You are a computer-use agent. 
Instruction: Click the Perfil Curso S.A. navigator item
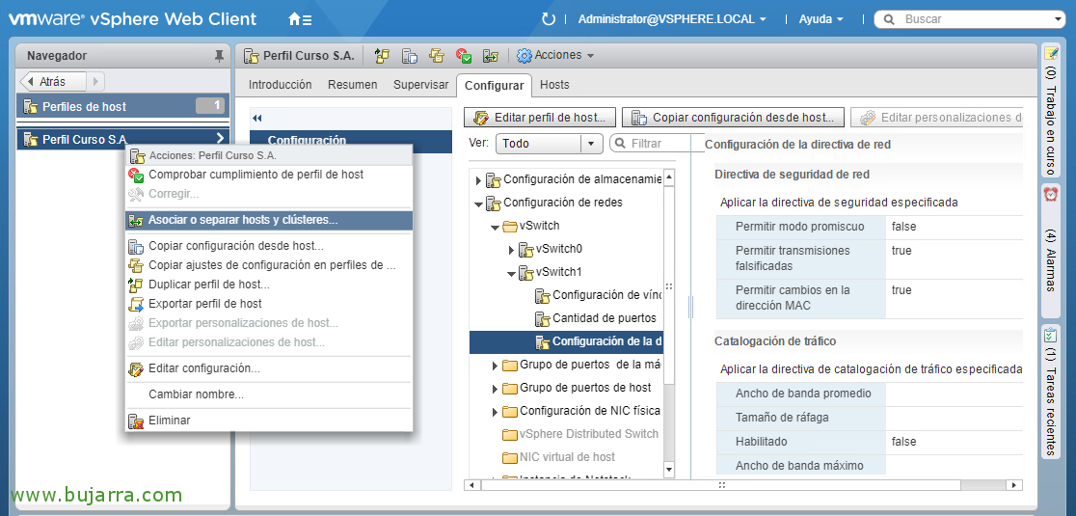click(x=122, y=139)
